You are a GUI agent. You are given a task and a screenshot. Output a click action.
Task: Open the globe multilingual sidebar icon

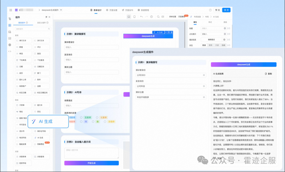click(x=10, y=45)
